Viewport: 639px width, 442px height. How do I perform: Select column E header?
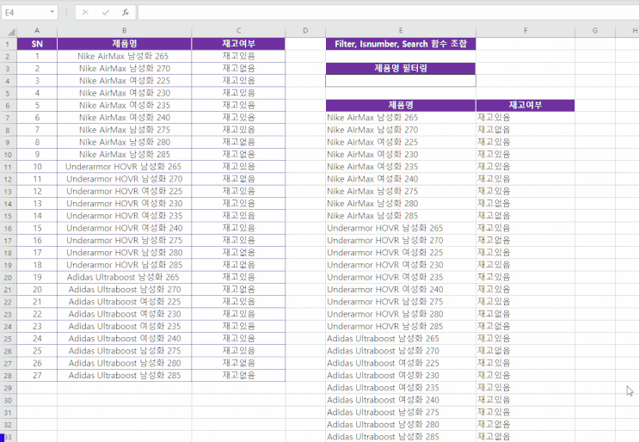401,31
